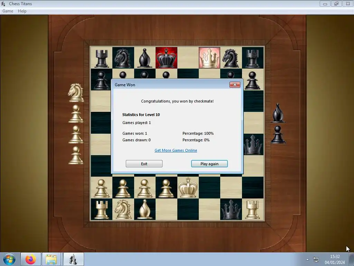Click white pawn above the white bishop
354x266 pixels.
pos(145,188)
